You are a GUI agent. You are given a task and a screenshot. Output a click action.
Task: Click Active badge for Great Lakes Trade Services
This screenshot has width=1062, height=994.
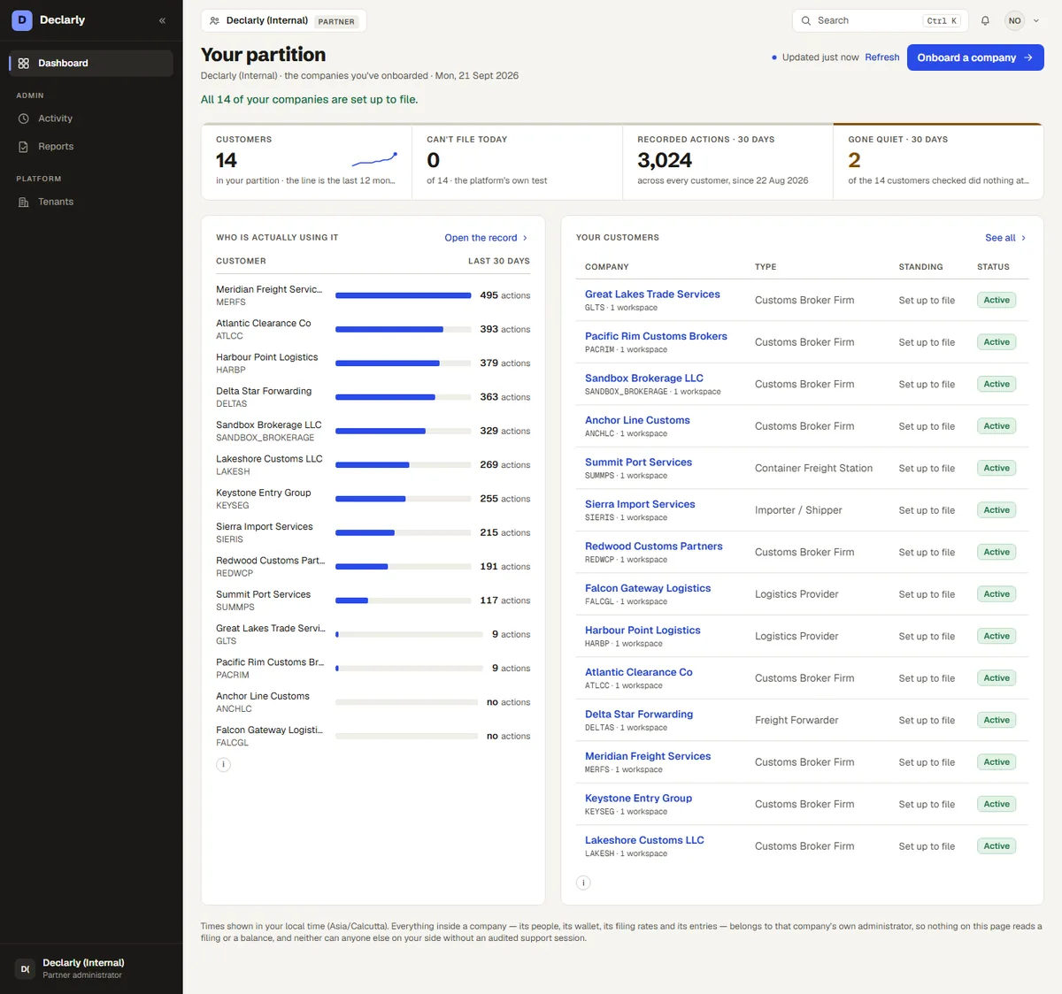pyautogui.click(x=997, y=301)
